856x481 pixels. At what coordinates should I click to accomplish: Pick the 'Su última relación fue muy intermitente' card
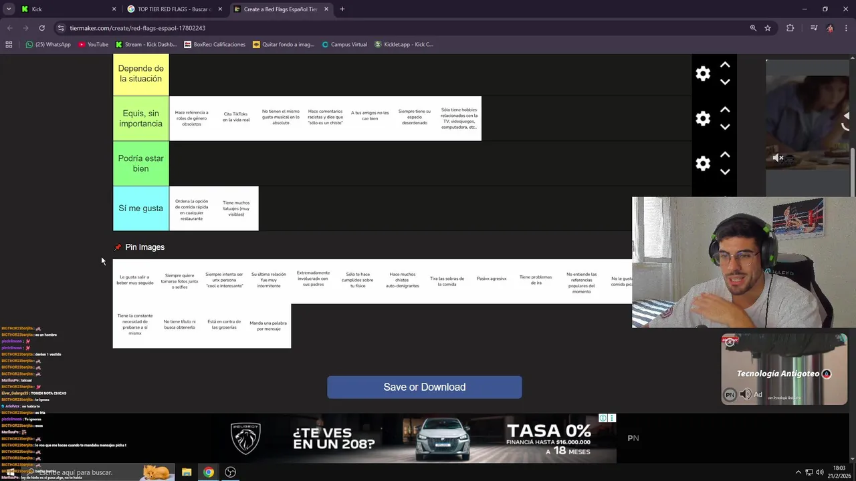pyautogui.click(x=269, y=281)
